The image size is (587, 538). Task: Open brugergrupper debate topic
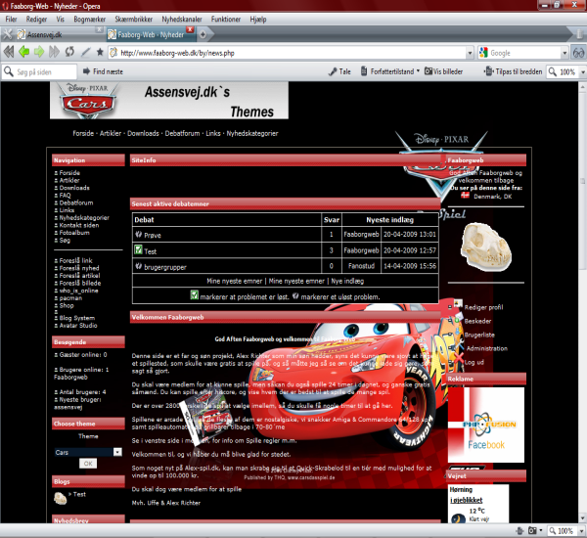pos(165,267)
